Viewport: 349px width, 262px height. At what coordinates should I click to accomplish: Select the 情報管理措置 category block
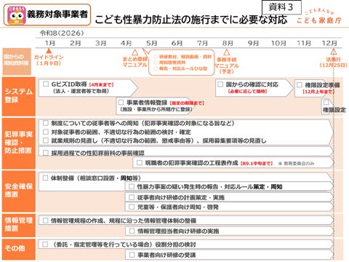coord(19,226)
